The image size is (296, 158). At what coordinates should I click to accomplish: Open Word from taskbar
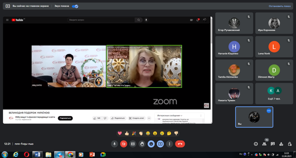pyautogui.click(x=37, y=155)
